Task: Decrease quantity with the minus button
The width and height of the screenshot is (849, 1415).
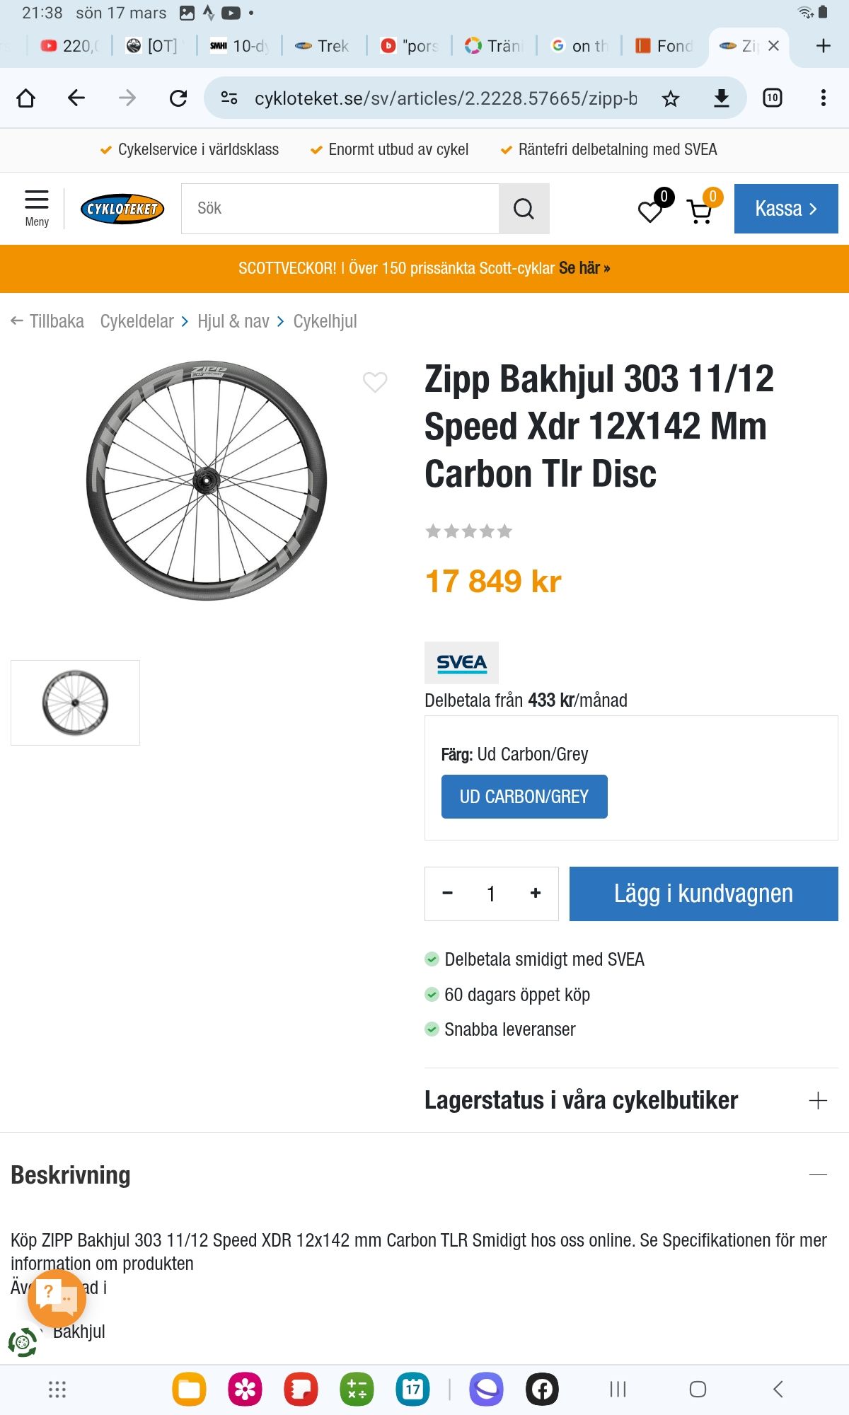Action: point(447,894)
